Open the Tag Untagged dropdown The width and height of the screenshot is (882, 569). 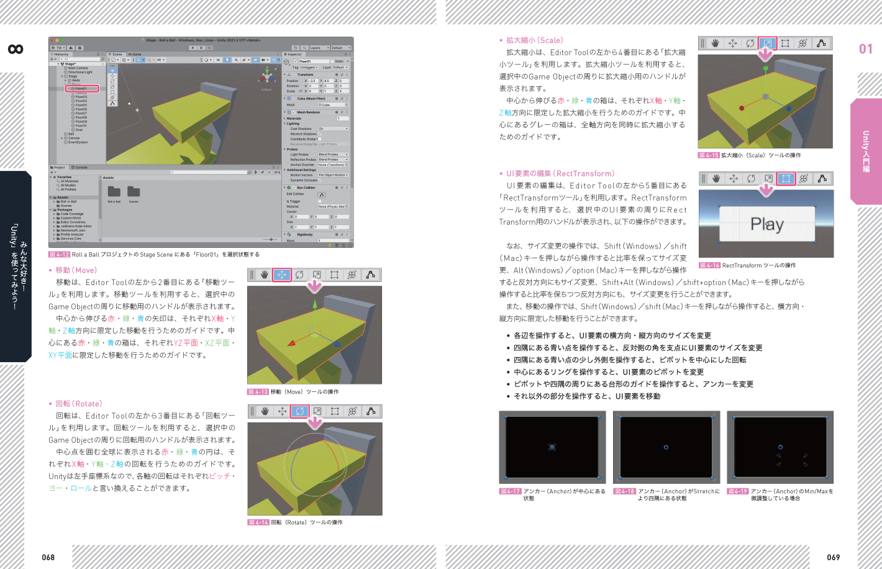point(309,67)
